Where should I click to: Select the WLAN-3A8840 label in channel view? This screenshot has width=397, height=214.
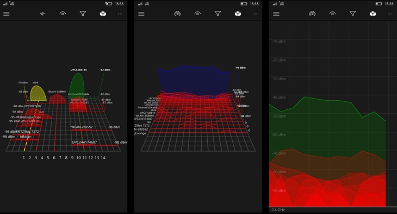click(57, 92)
